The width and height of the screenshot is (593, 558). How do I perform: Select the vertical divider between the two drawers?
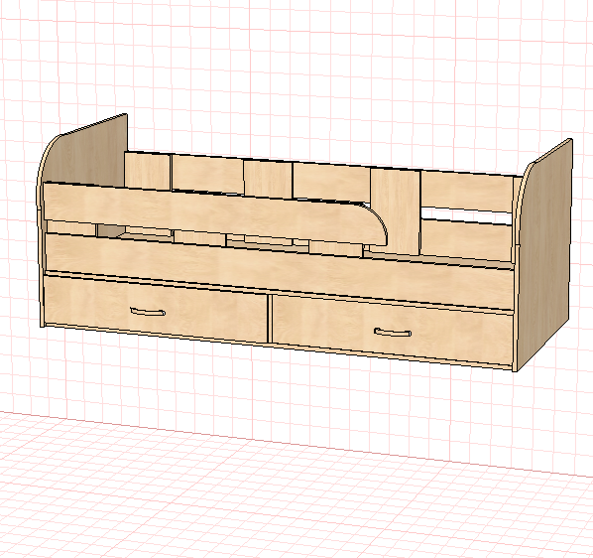pos(270,318)
